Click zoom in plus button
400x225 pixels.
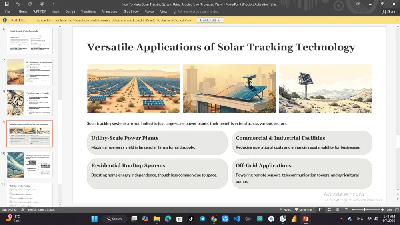(382, 210)
